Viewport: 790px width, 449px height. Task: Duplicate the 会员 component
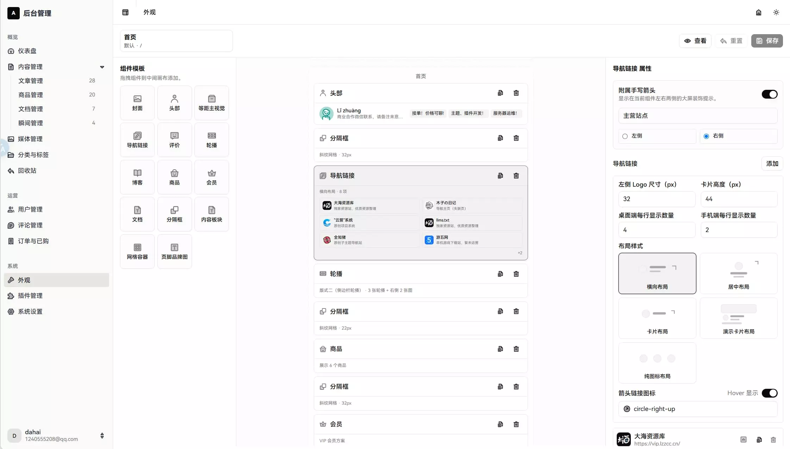500,424
